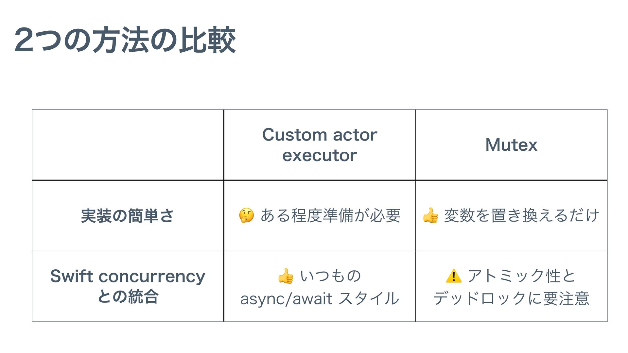The image size is (628, 353).
Task: Click the Mutex column header
Action: 511,145
